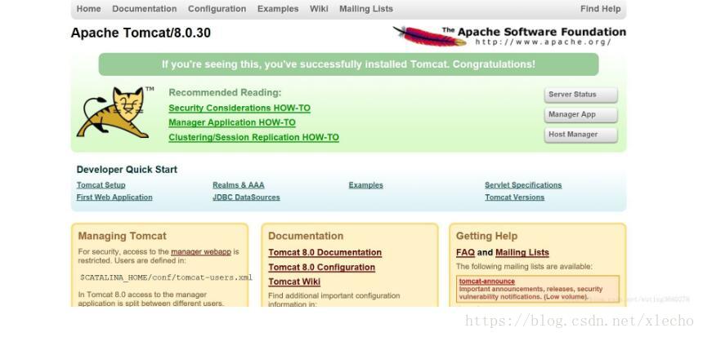
Task: Click the Getting Help heading
Action: pos(486,237)
